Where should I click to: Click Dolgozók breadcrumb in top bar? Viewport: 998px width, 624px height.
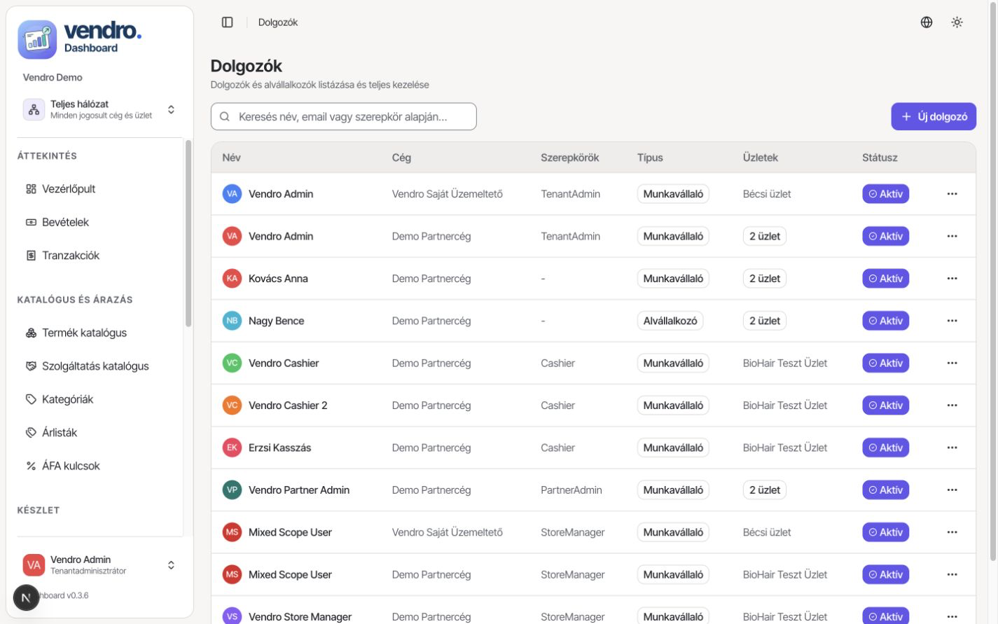pyautogui.click(x=278, y=22)
